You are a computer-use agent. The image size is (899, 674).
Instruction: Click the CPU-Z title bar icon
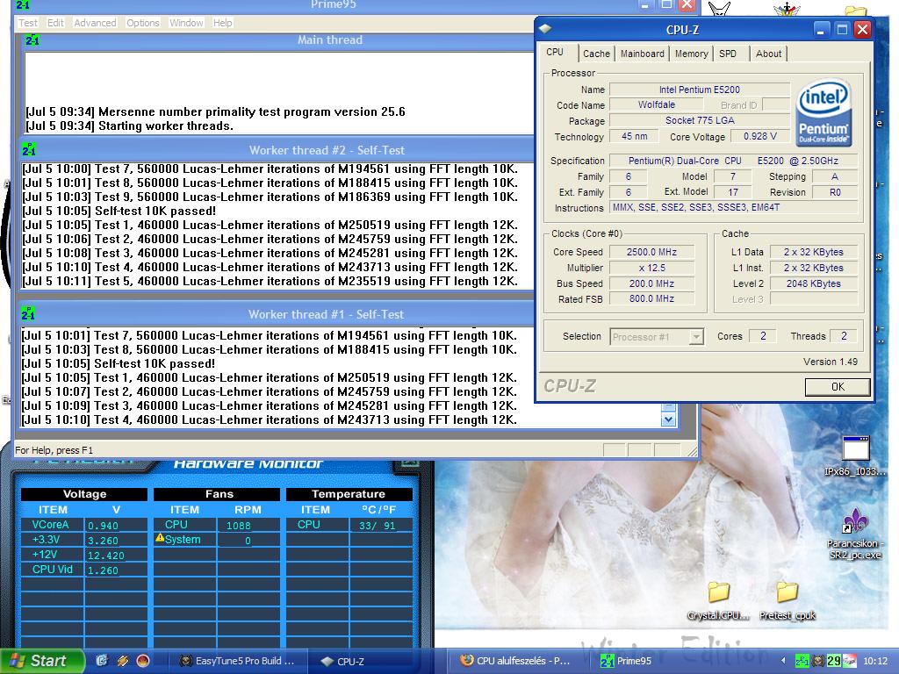coord(545,29)
